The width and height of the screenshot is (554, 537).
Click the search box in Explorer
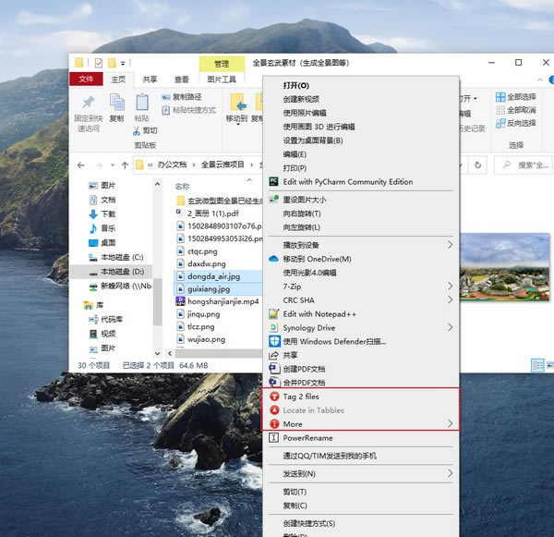pos(526,165)
